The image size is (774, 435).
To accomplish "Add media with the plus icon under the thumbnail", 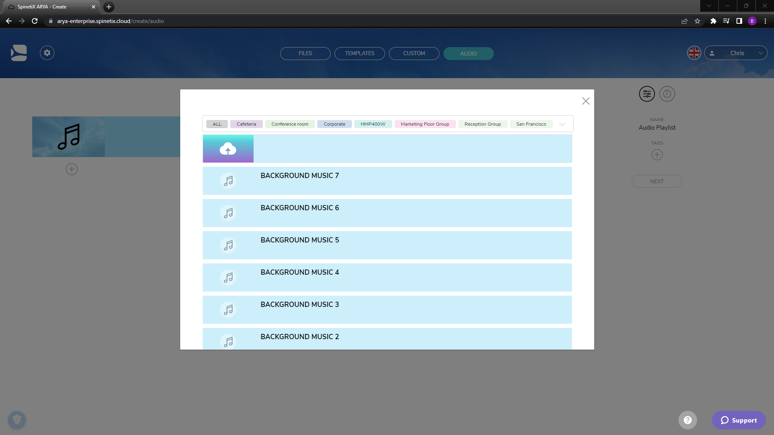I will coord(72,169).
